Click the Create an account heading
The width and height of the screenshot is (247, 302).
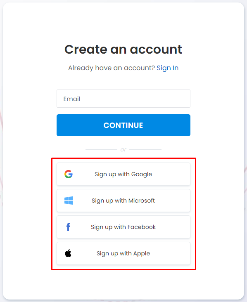coord(123,50)
